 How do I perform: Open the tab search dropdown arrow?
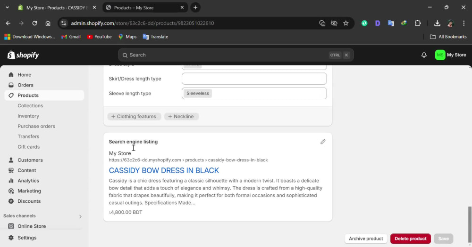coord(7,8)
